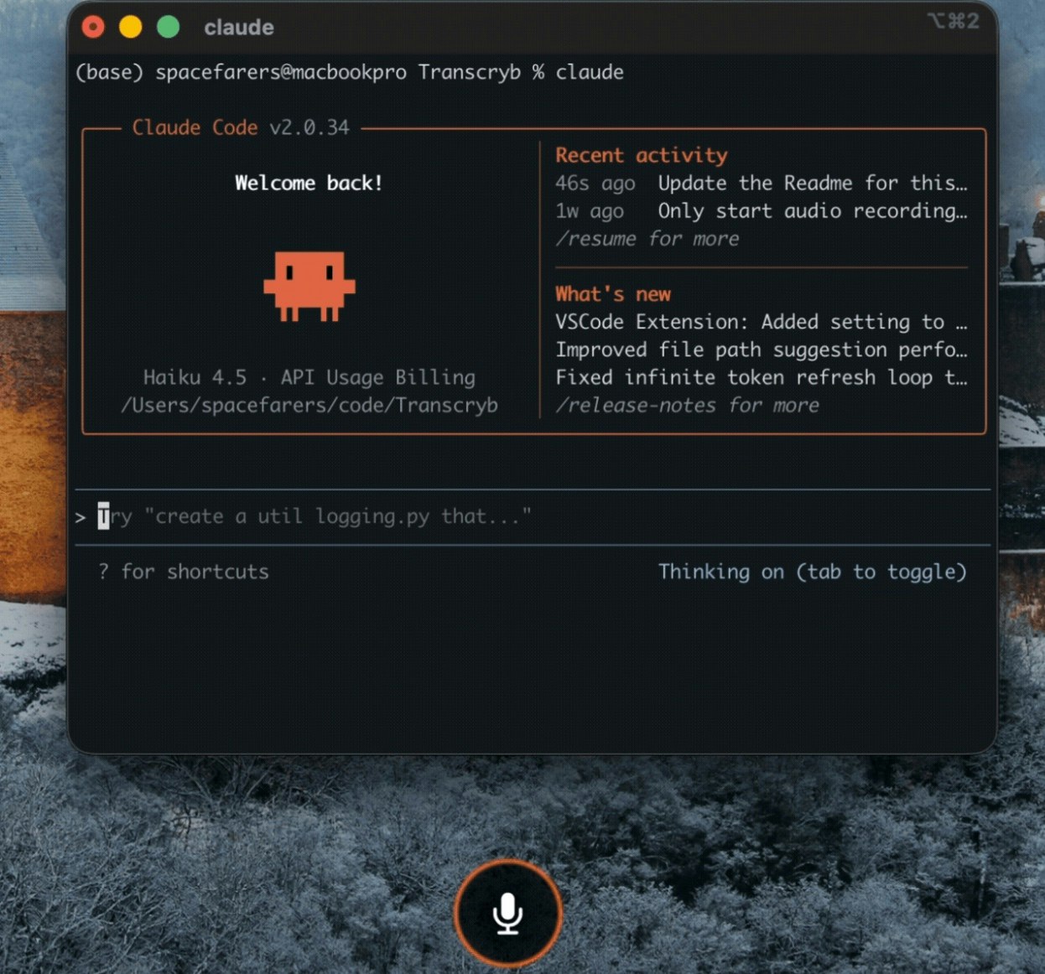Toggle the green fullscreen traffic light
The image size is (1045, 974).
166,26
